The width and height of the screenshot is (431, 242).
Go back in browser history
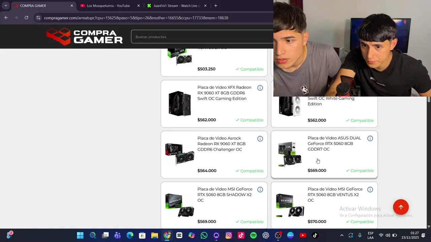6,18
